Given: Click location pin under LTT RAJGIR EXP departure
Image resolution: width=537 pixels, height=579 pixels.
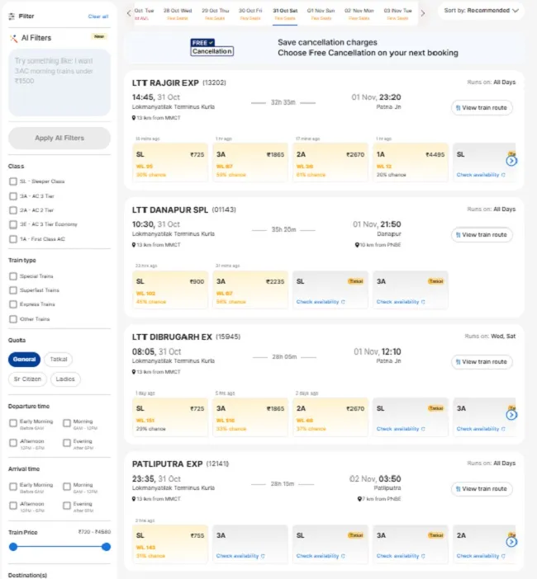Looking at the screenshot, I should [x=134, y=118].
